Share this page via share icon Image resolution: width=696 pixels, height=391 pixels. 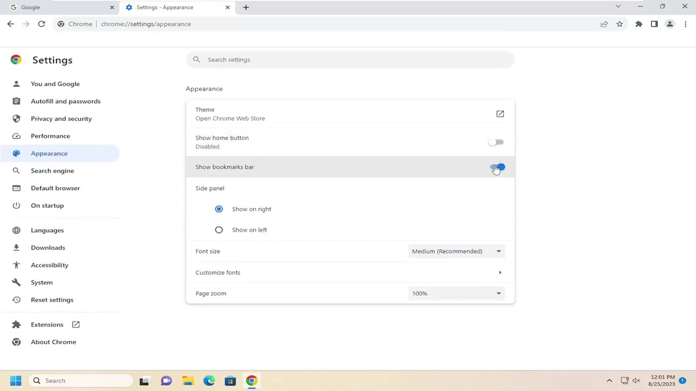click(x=604, y=24)
